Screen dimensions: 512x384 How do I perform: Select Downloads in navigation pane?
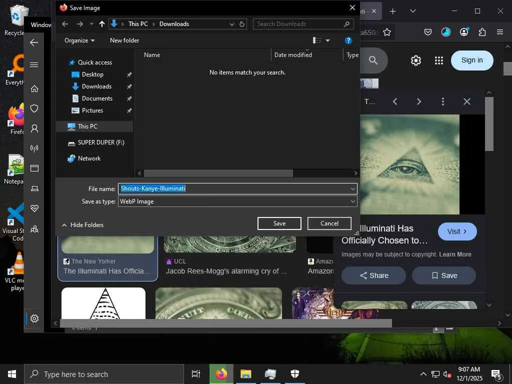click(x=96, y=86)
